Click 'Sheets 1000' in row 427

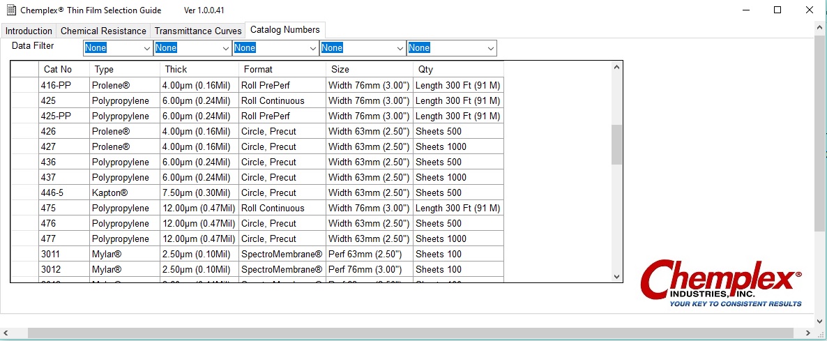coord(458,146)
